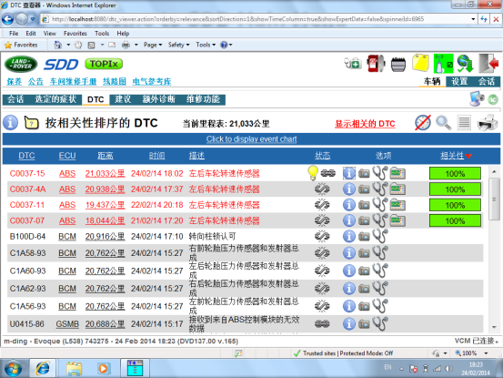The image size is (503, 378).
Task: Open the 线路图 link
Action: tap(115, 82)
